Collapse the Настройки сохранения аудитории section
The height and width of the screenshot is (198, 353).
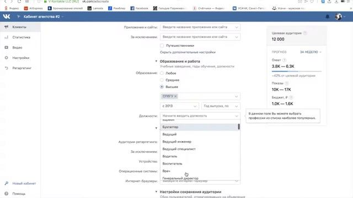click(x=156, y=192)
